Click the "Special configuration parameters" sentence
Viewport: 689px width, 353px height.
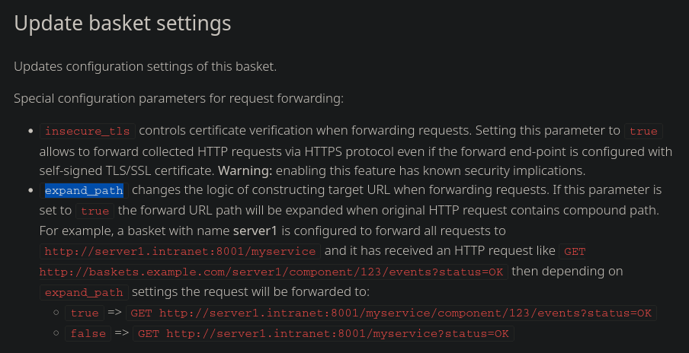pyautogui.click(x=179, y=98)
